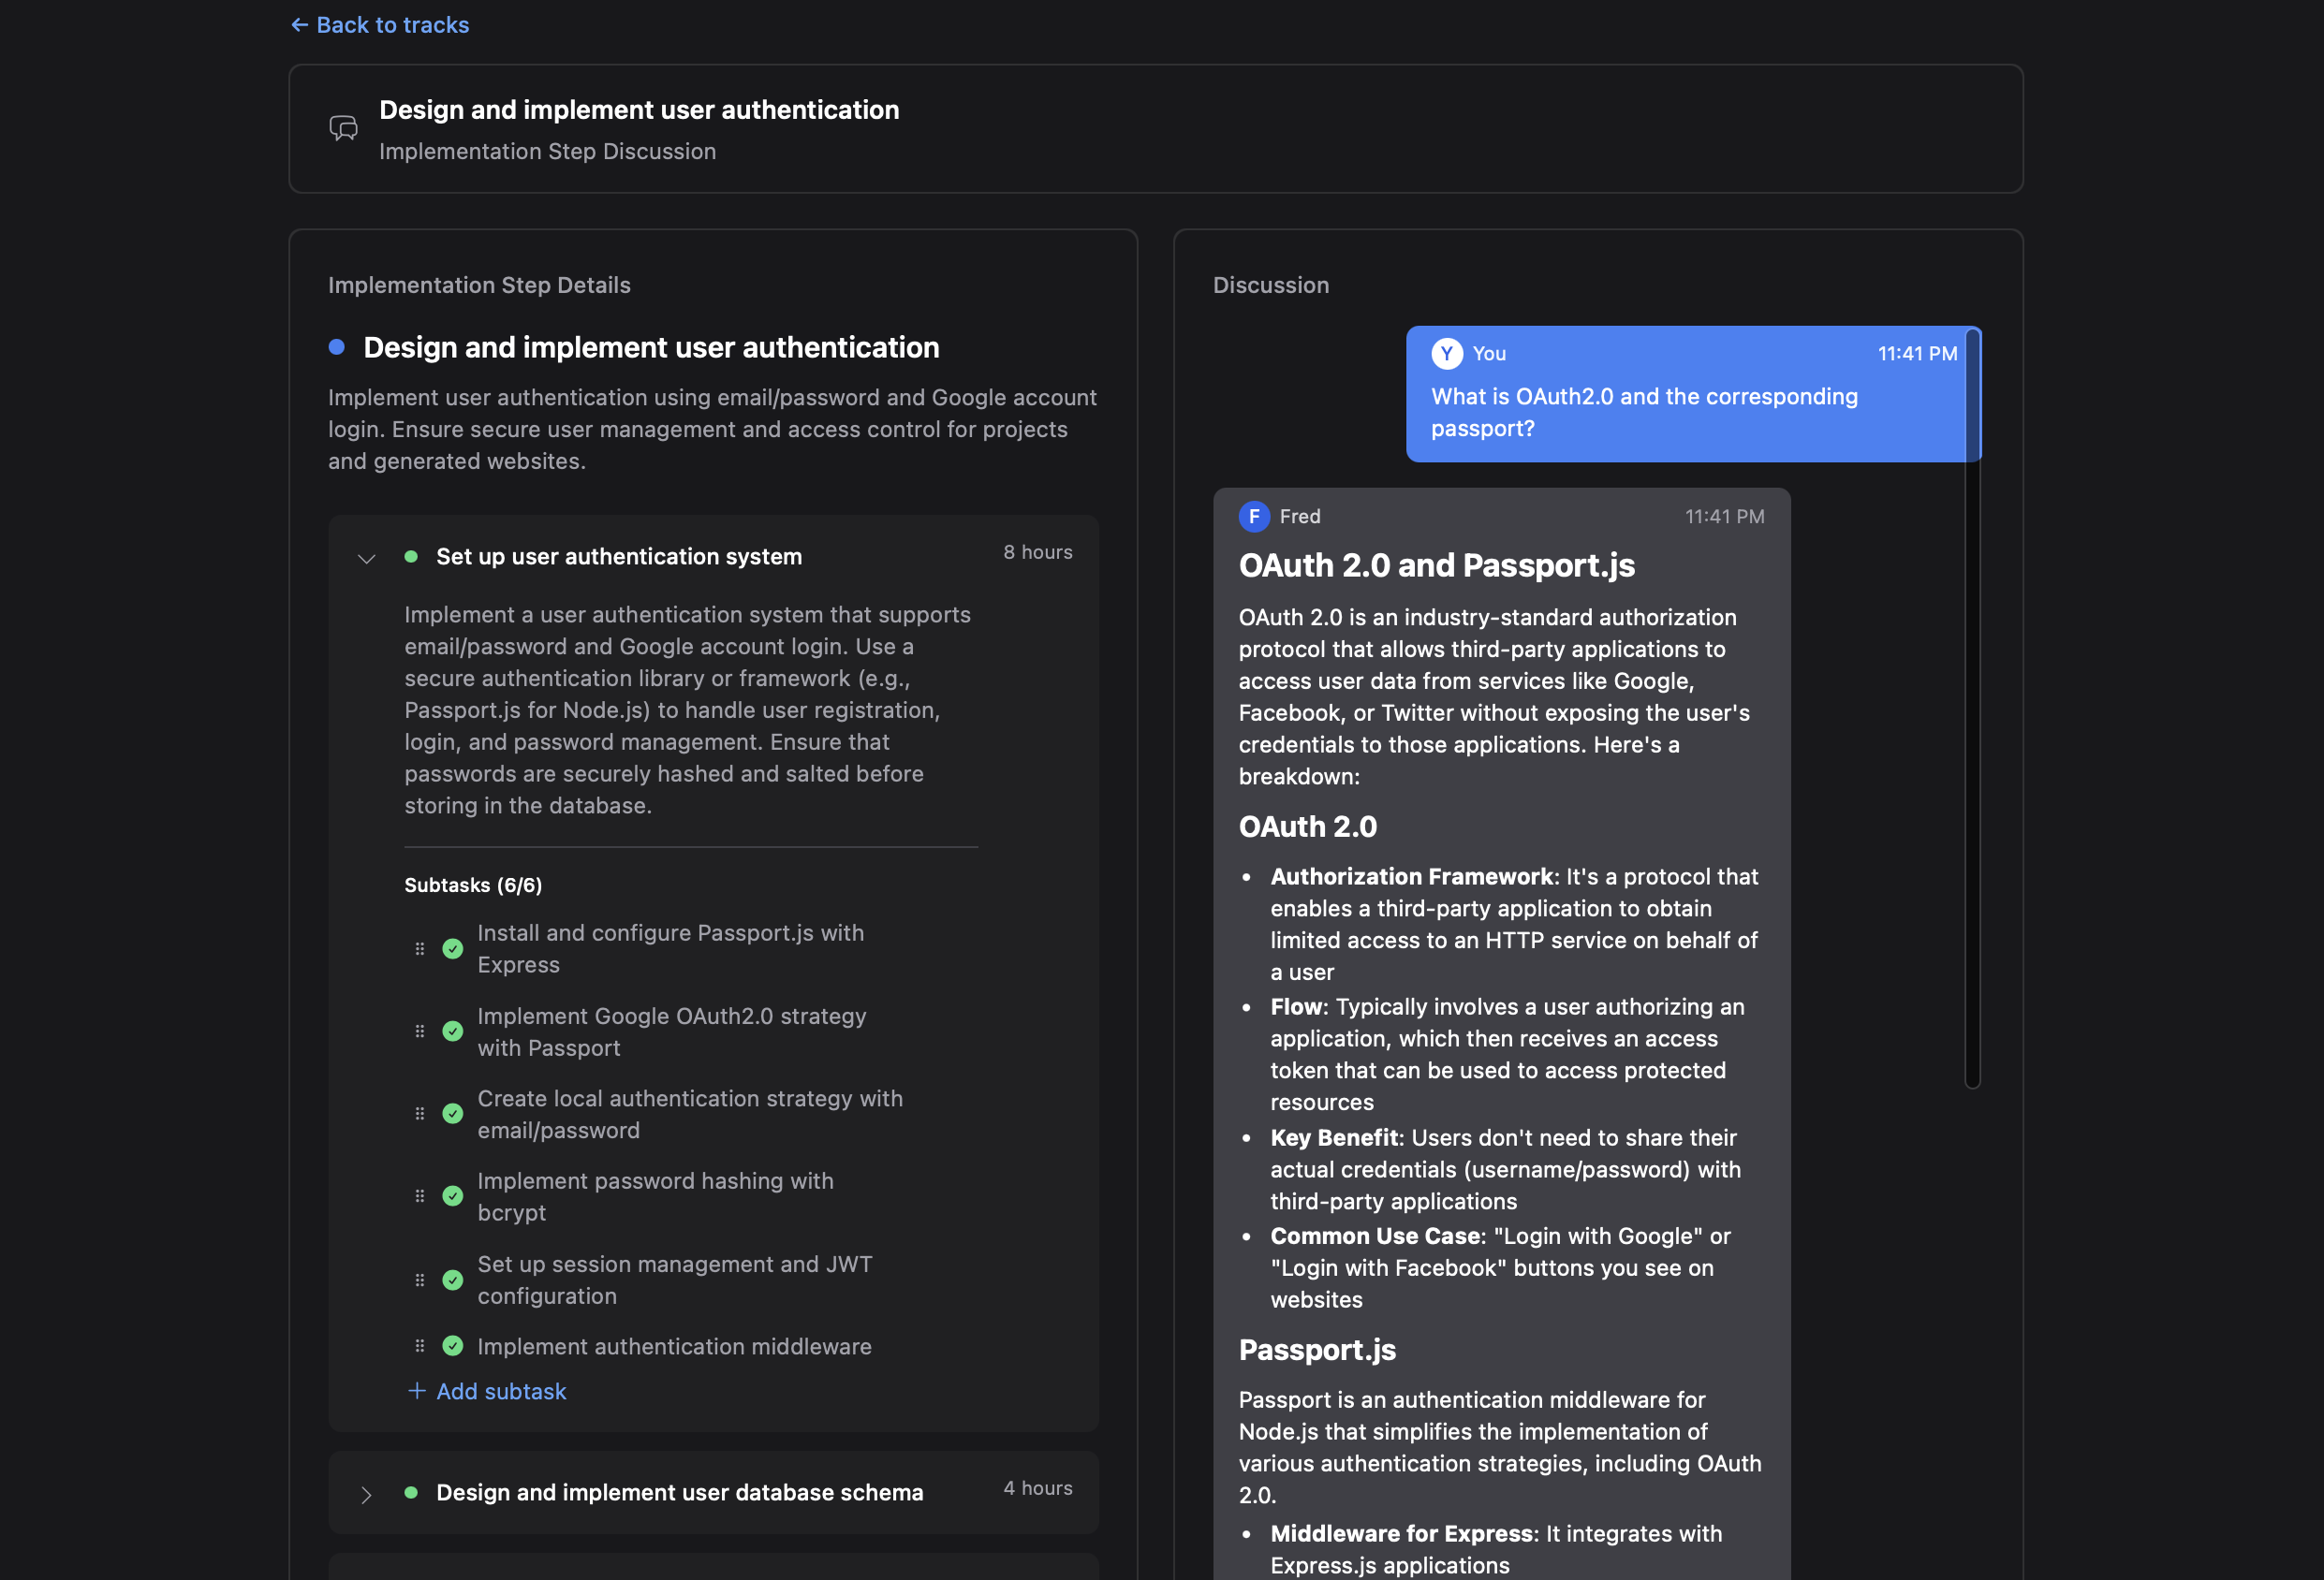Image resolution: width=2324 pixels, height=1580 pixels.
Task: Click the blue status dot next to the step title
Action: tap(337, 346)
